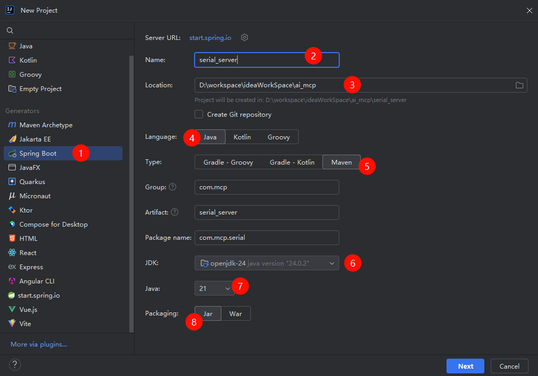538x376 pixels.
Task: Focus the Artifact field serial_server
Action: point(267,212)
